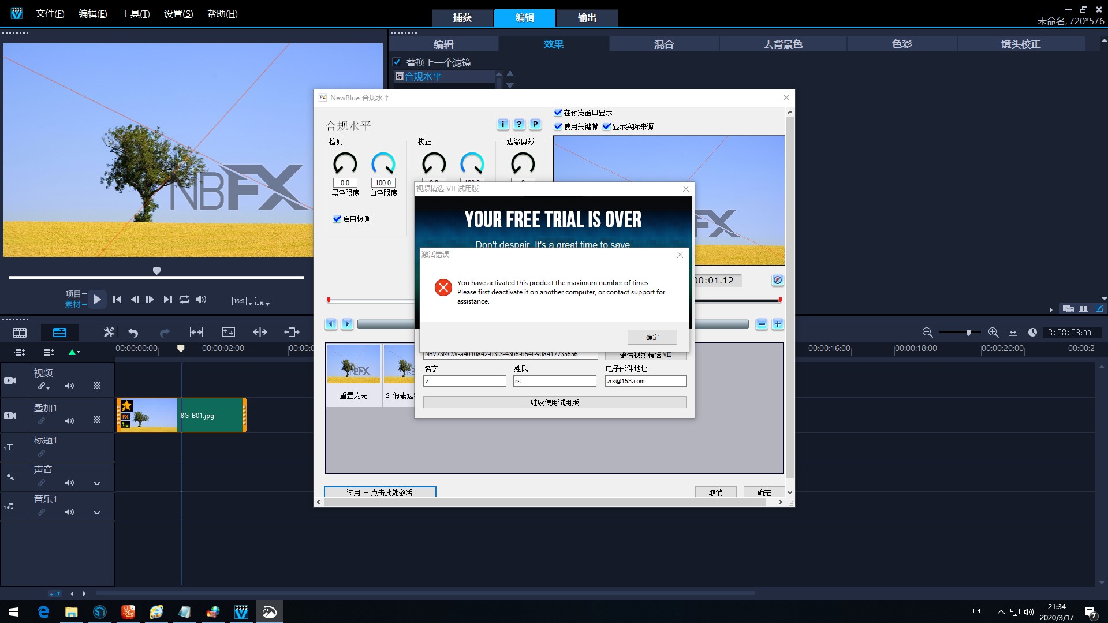
Task: Click the 黑色限度 knob dial
Action: coord(345,163)
